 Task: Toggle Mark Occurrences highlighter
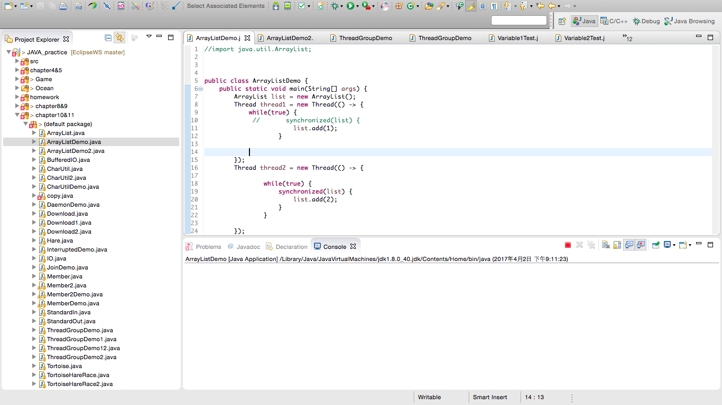471,6
